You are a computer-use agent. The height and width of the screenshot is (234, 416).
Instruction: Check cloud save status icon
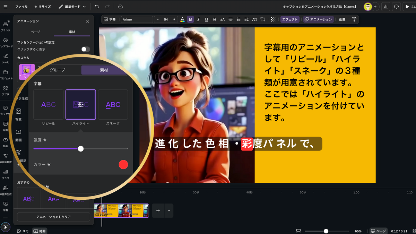tap(120, 7)
